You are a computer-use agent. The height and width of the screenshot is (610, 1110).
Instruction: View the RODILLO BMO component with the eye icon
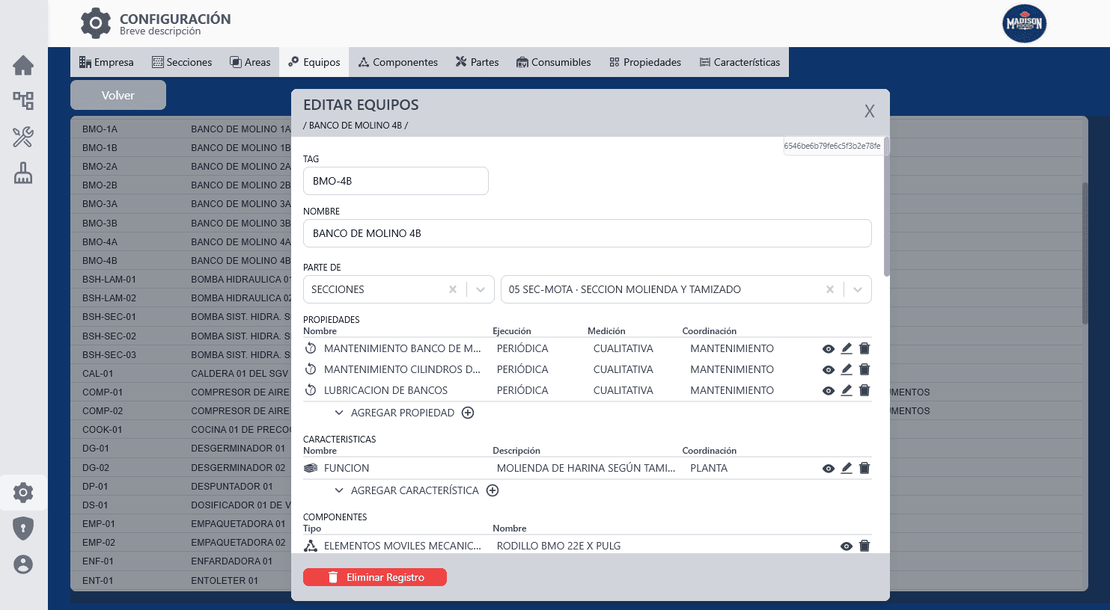tap(847, 546)
